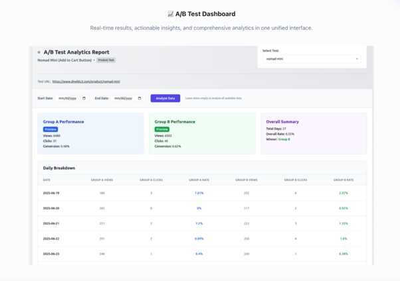Open the Test URL product link

click(86, 82)
